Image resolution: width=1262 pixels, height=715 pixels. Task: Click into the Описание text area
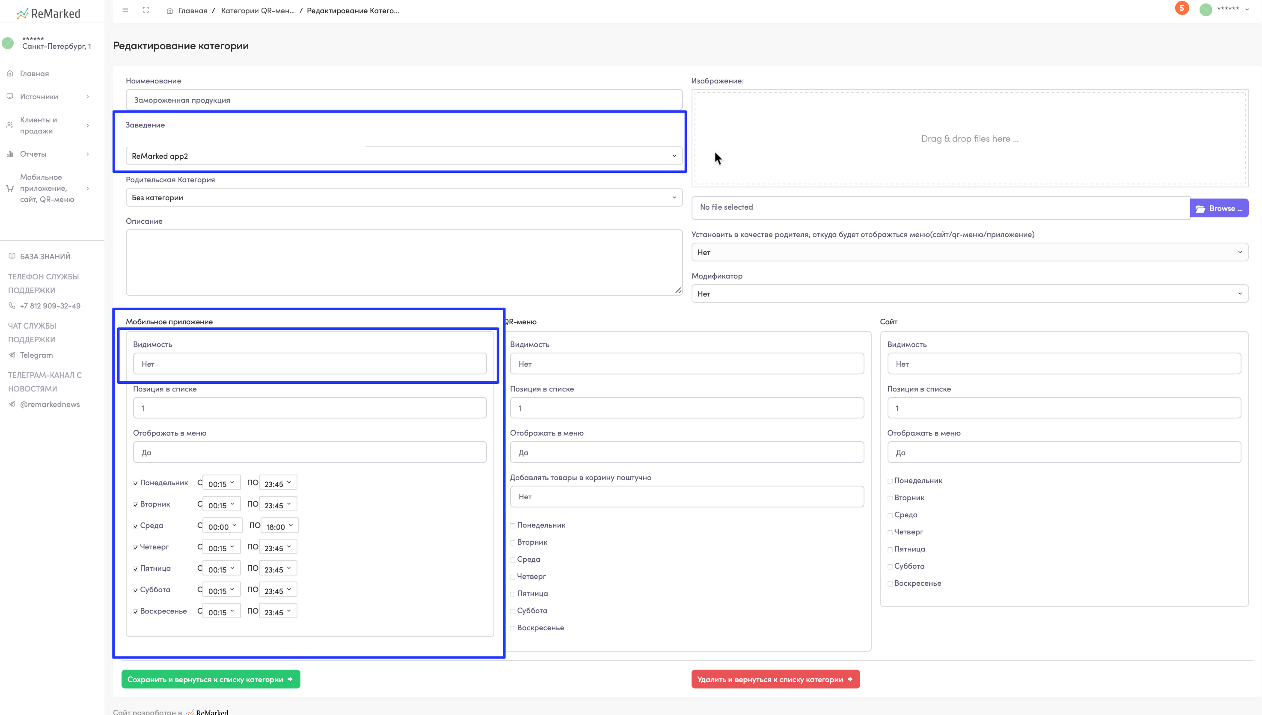point(404,262)
